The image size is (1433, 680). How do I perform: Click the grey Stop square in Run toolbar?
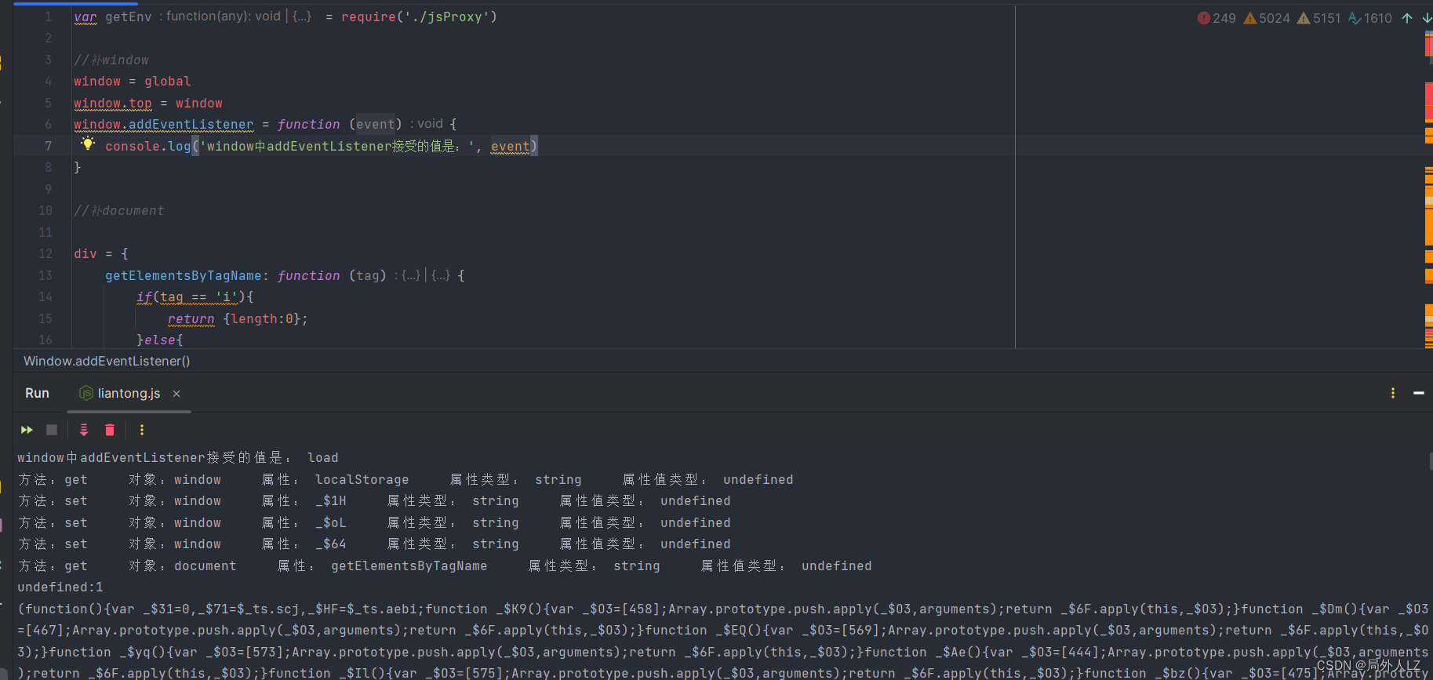pos(52,430)
